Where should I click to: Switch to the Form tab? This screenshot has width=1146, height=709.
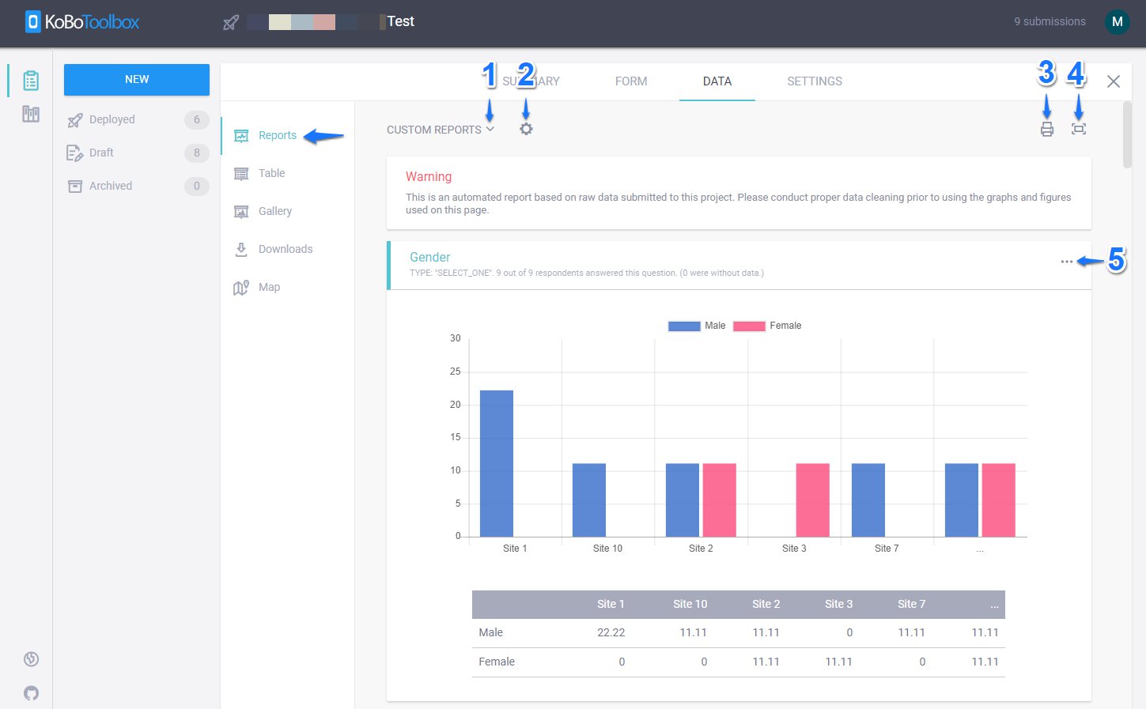point(630,81)
